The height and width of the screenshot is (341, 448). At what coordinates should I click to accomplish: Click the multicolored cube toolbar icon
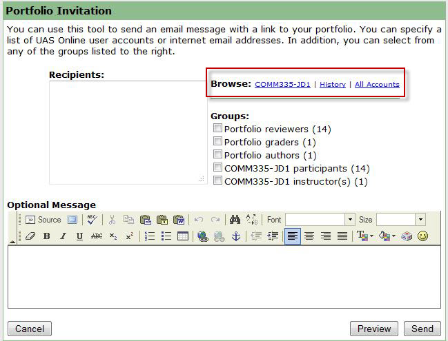[x=407, y=236]
